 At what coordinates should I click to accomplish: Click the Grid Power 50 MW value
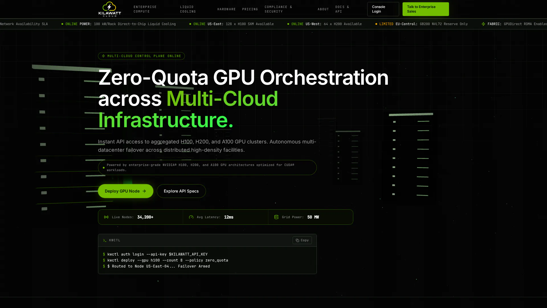[x=313, y=217]
